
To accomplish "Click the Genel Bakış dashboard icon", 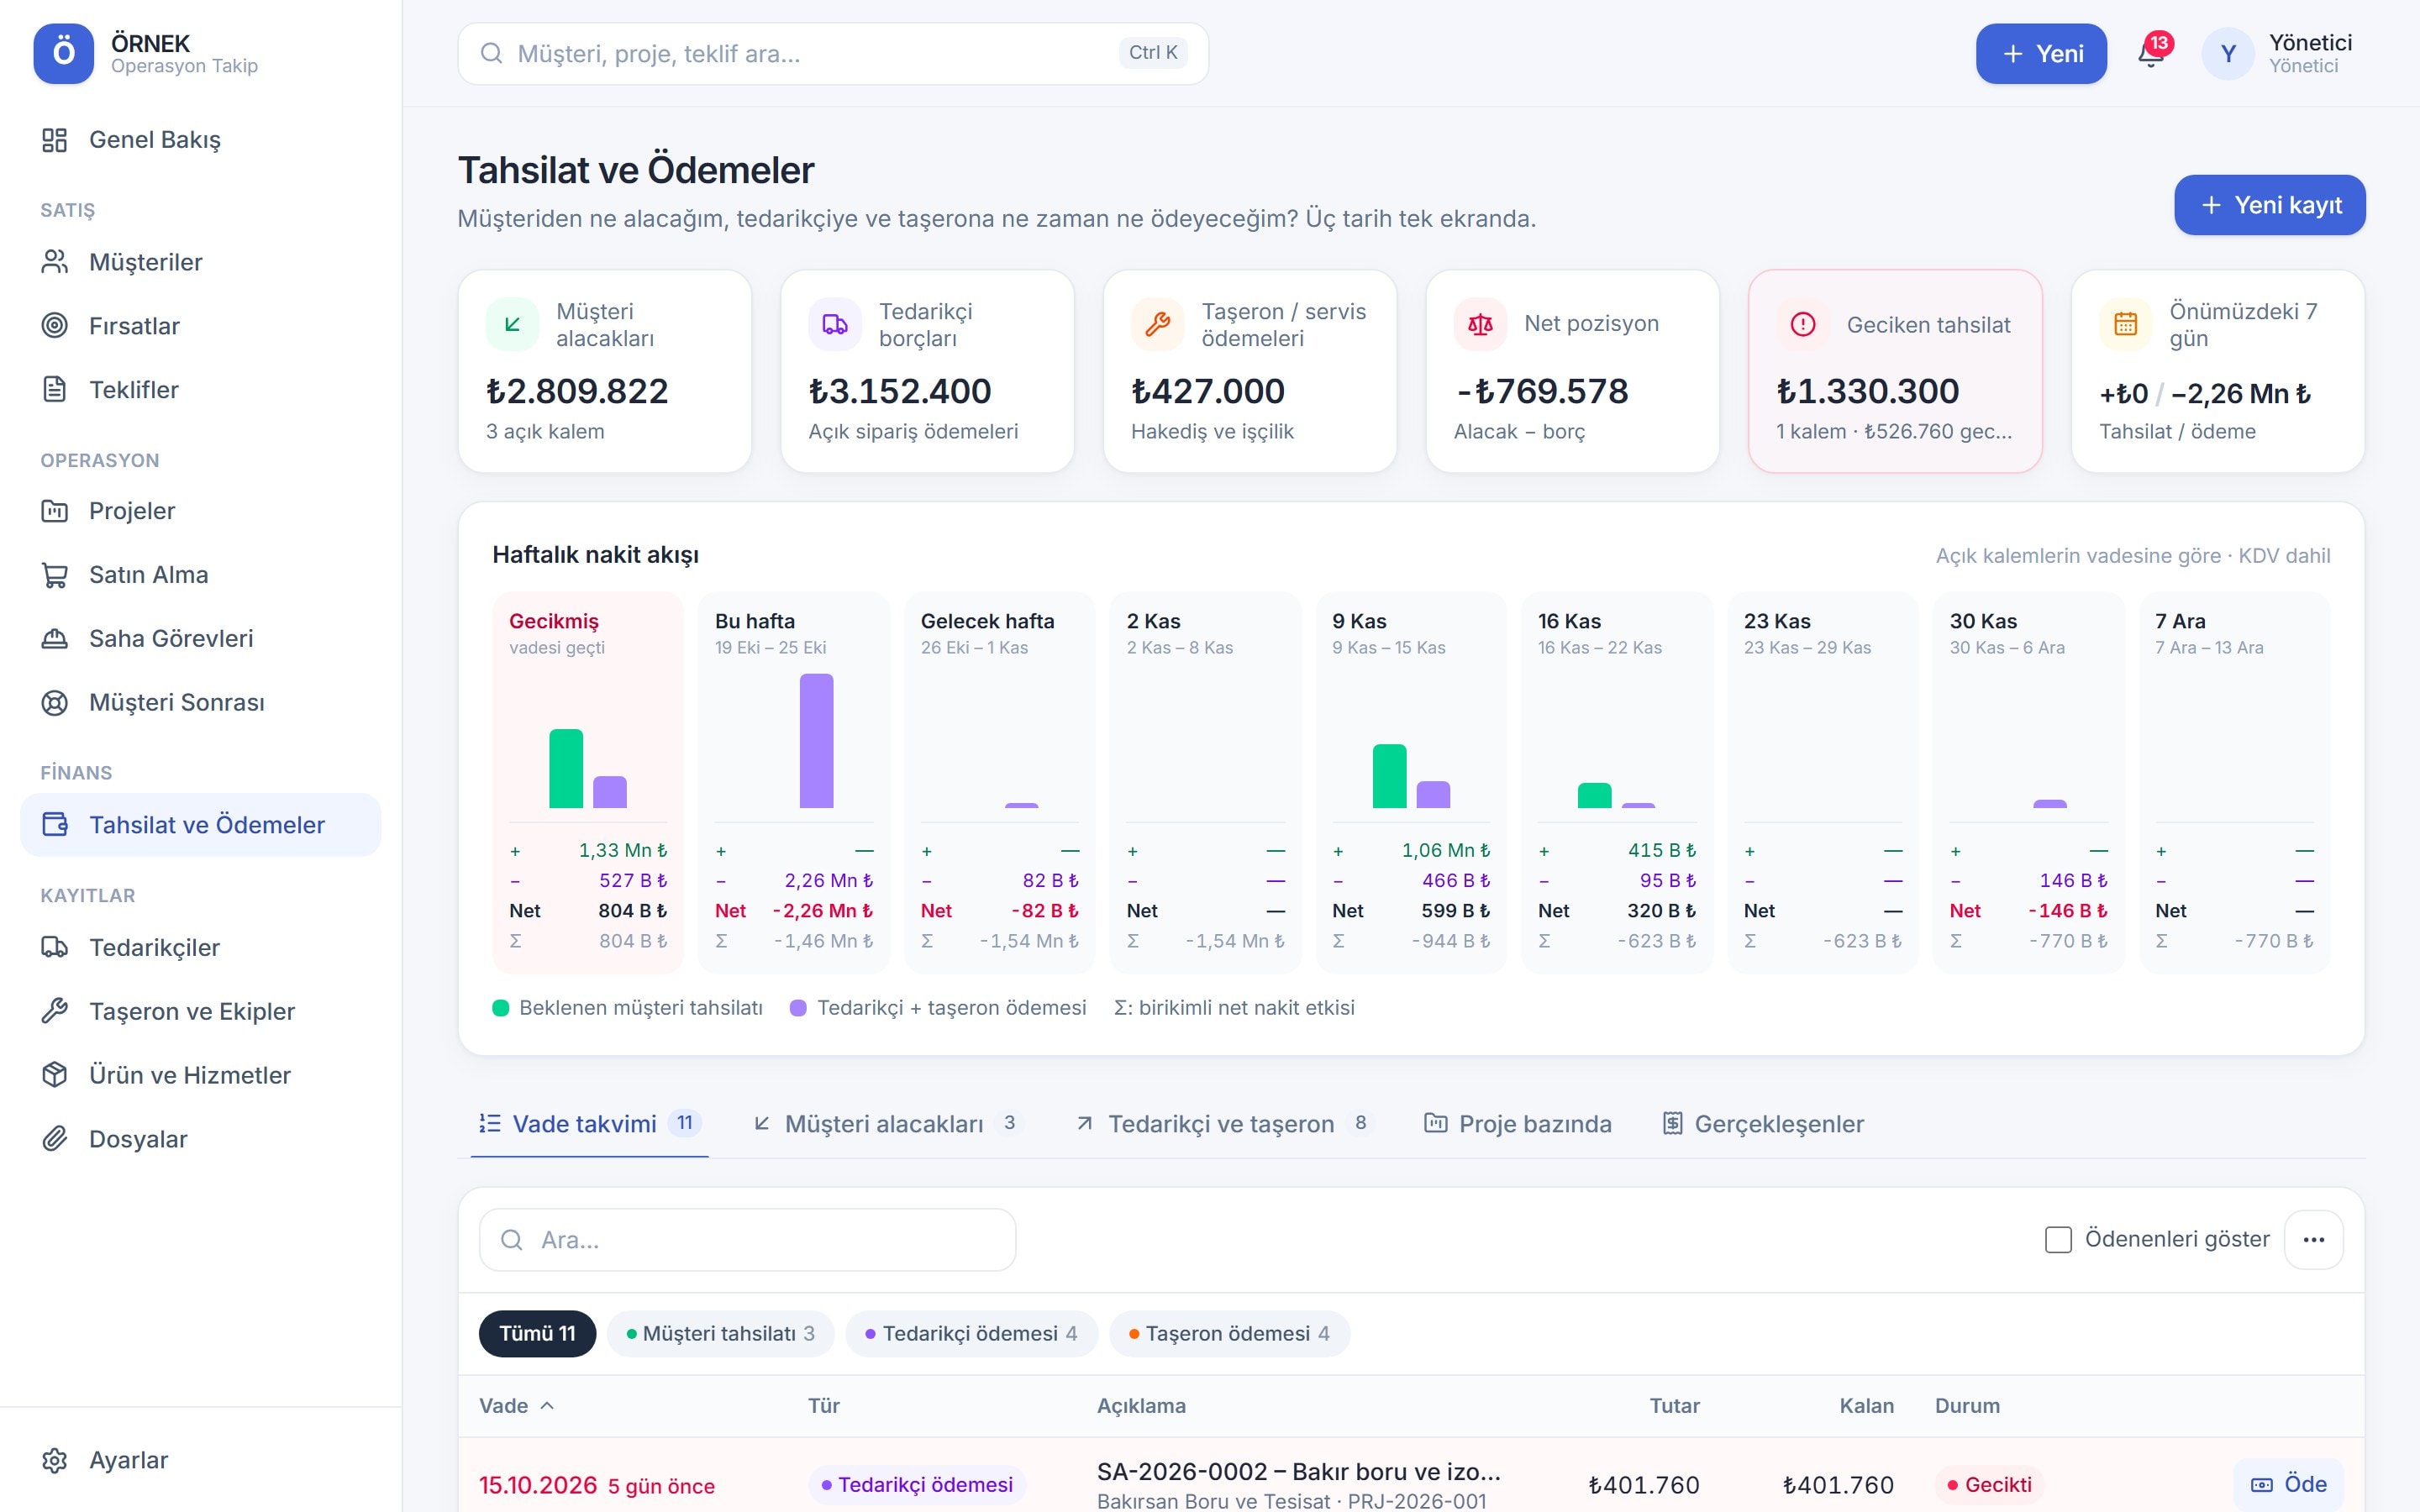I will 54,140.
